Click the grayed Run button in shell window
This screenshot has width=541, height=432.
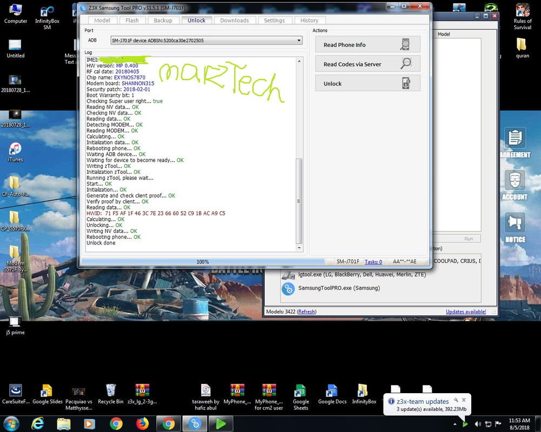coord(468,238)
